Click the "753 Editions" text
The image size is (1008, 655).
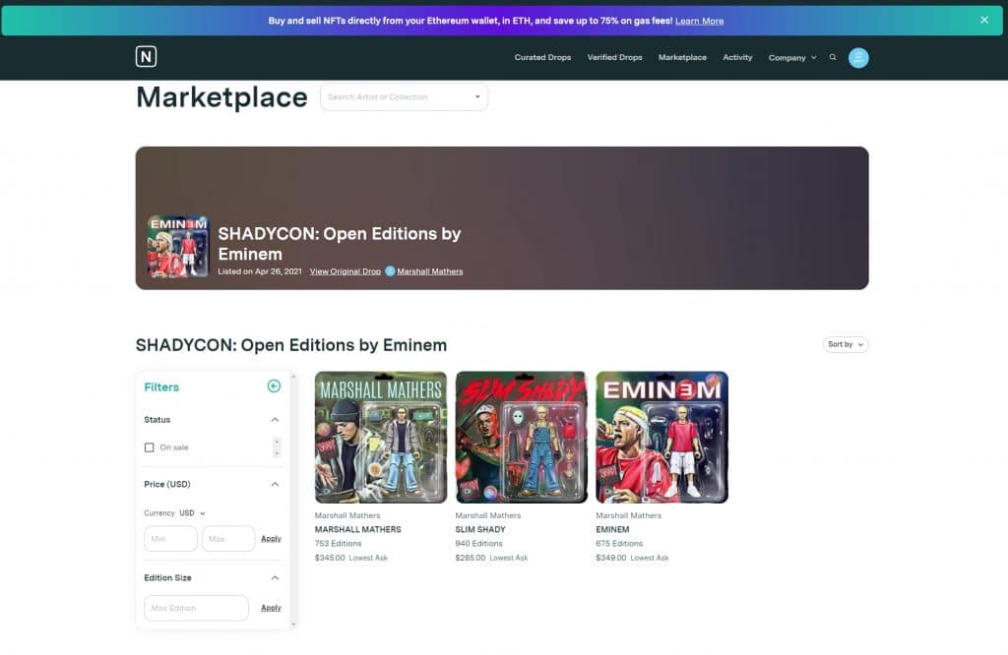[339, 543]
